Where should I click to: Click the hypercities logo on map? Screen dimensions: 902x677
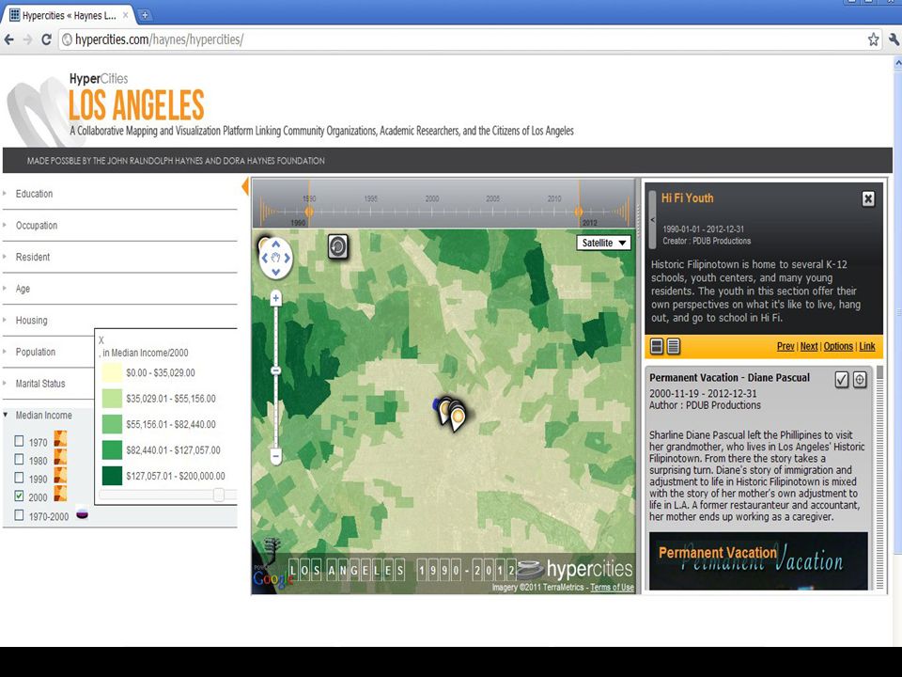point(575,570)
